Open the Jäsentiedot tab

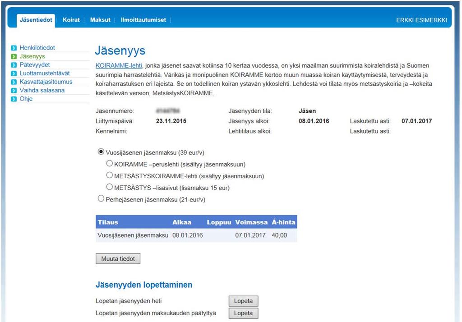pyautogui.click(x=36, y=20)
